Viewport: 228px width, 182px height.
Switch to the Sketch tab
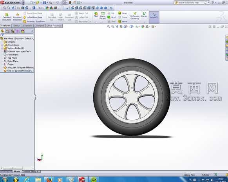[17, 25]
